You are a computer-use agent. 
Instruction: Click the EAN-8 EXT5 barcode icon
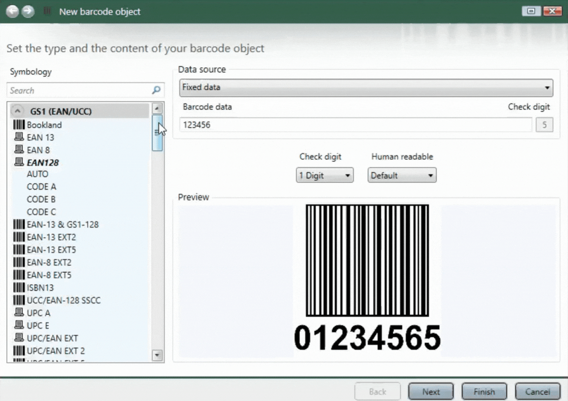pyautogui.click(x=19, y=275)
